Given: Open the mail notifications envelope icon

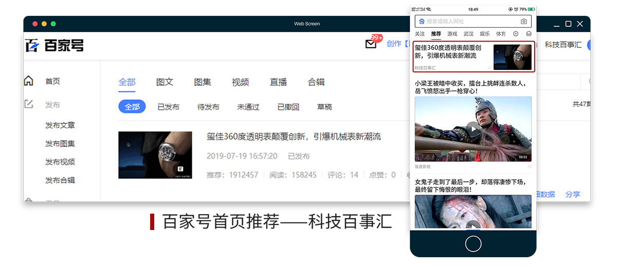Looking at the screenshot, I should point(371,44).
